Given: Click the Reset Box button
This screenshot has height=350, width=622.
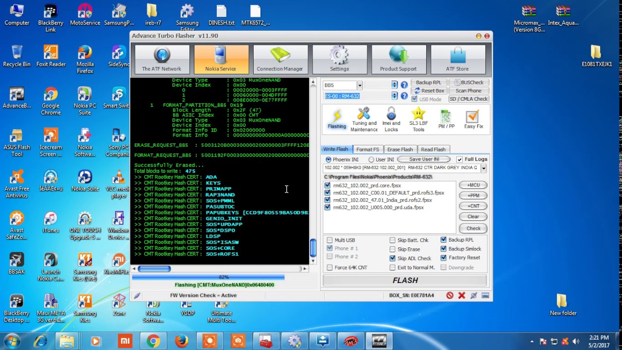Looking at the screenshot, I should (x=429, y=91).
